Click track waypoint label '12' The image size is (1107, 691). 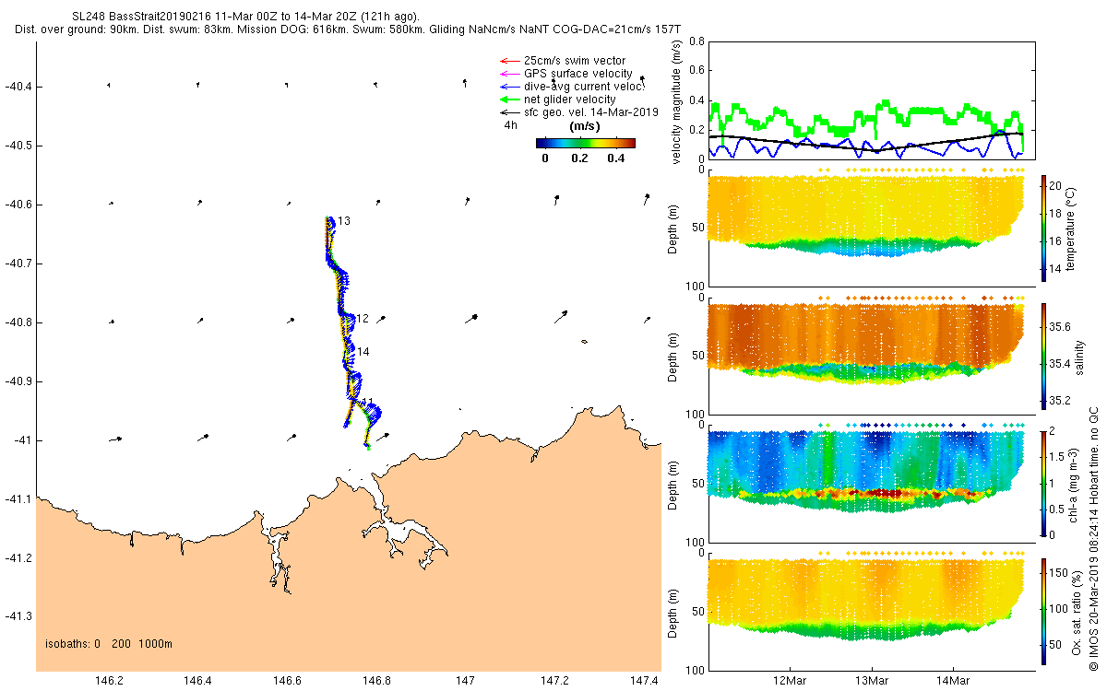pyautogui.click(x=363, y=318)
